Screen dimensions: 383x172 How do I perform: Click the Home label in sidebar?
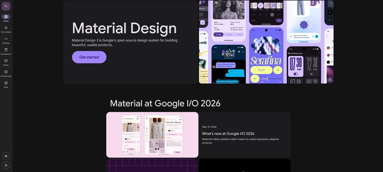pos(6,21)
